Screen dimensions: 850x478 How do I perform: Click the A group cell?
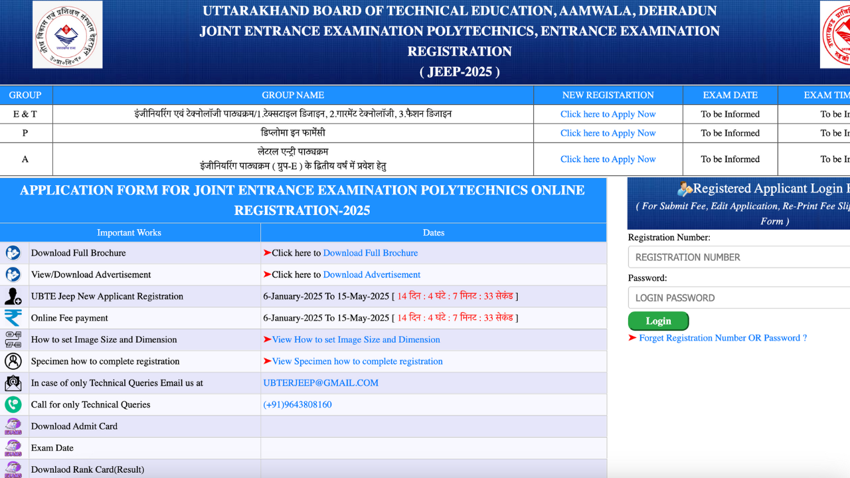(x=25, y=159)
